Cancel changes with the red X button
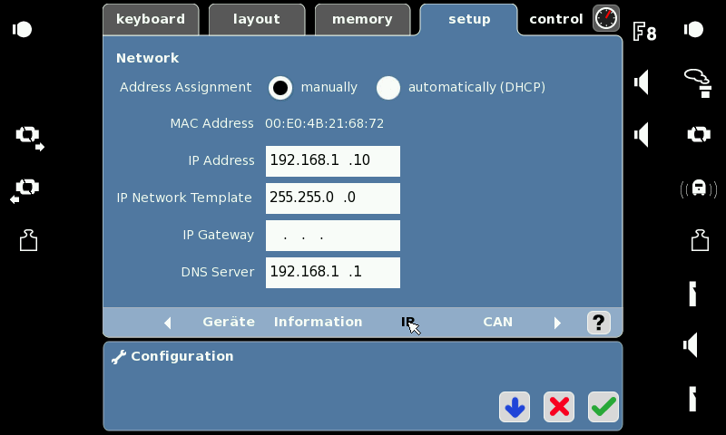726x435 pixels. (x=559, y=407)
